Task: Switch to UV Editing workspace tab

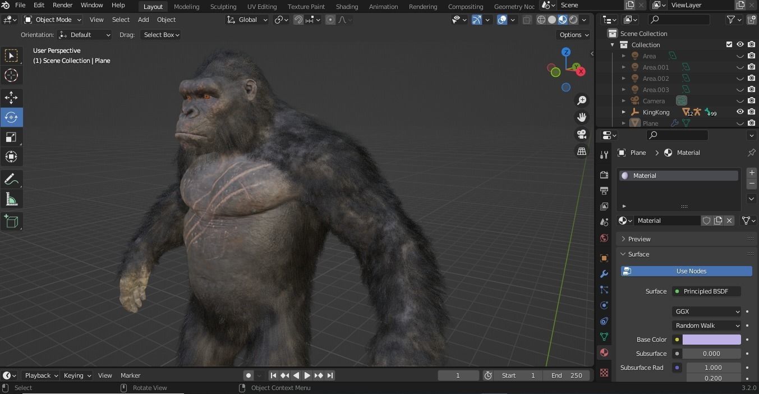Action: click(x=262, y=7)
